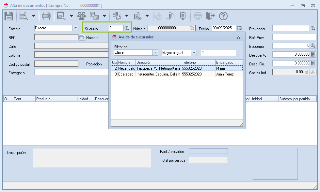Expand arrow next to document search icon

34,16
